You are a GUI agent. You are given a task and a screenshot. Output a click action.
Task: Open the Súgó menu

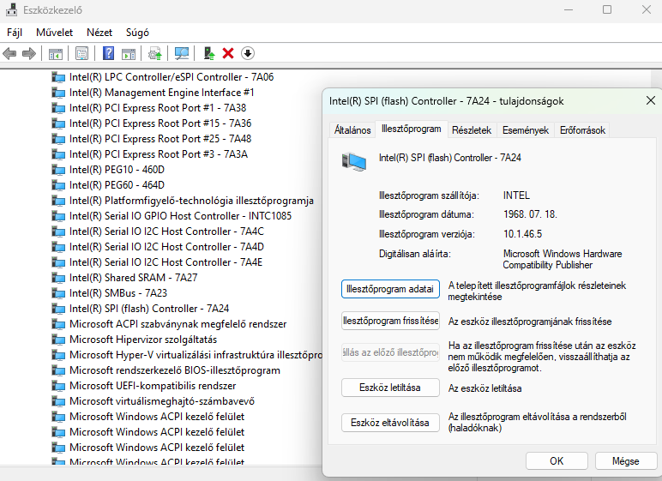(x=137, y=33)
